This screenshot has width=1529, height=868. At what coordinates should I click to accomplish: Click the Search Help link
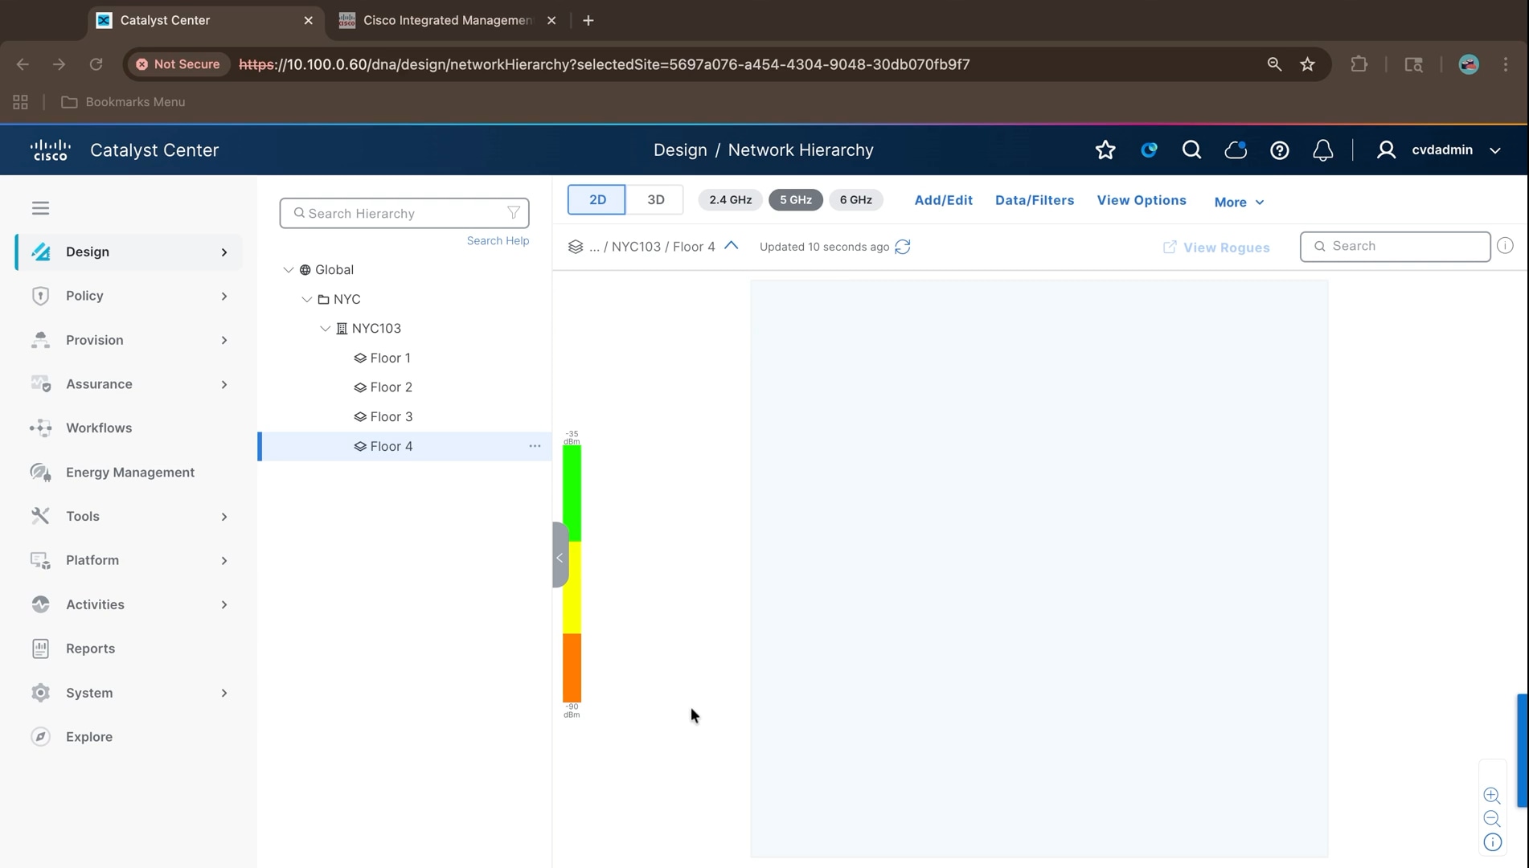click(x=498, y=240)
